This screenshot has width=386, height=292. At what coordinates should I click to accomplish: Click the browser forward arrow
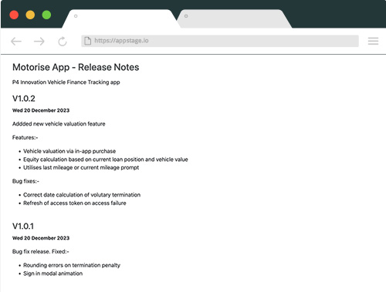click(39, 41)
